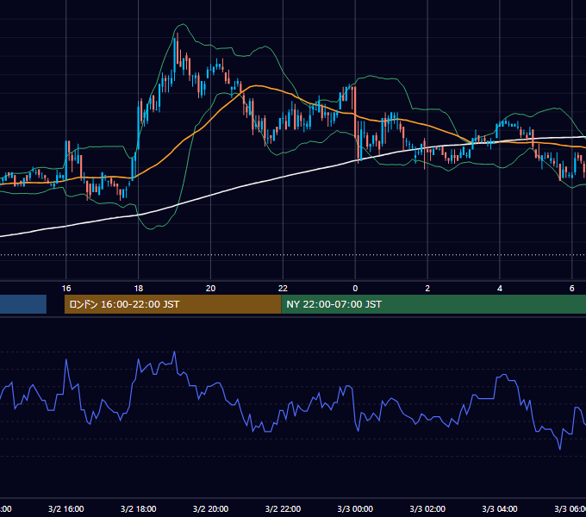This screenshot has height=517, width=586.
Task: Click the 3/2 22:00 time label
Action: (x=283, y=508)
